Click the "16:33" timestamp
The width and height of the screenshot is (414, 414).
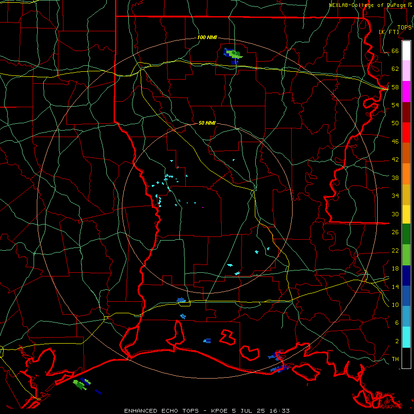coord(280,411)
